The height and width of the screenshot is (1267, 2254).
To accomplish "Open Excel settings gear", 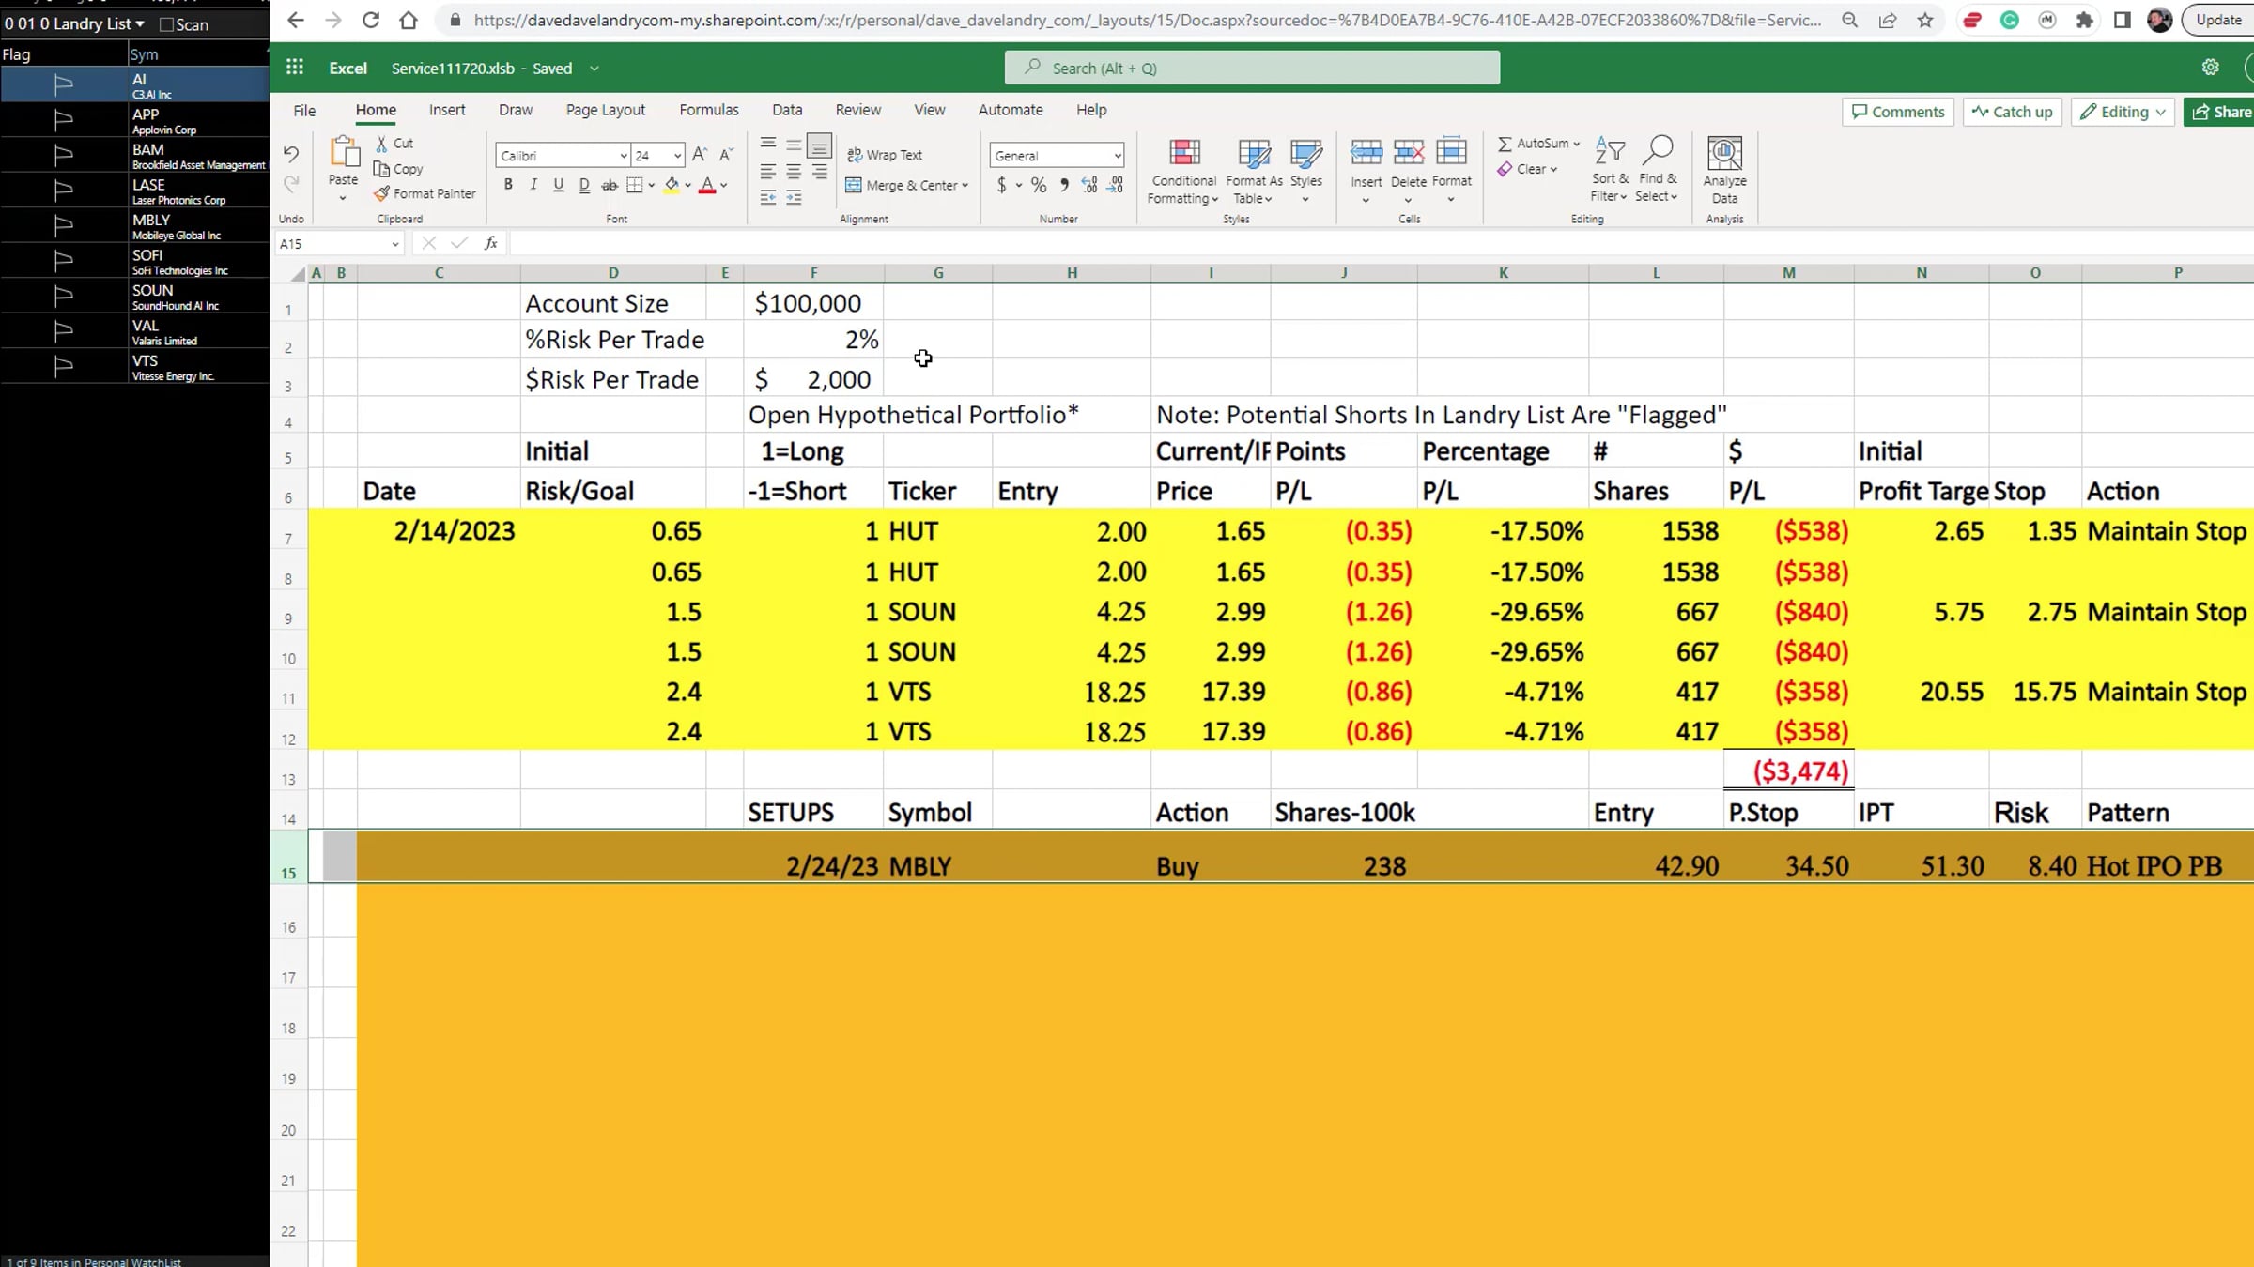I will (2210, 68).
